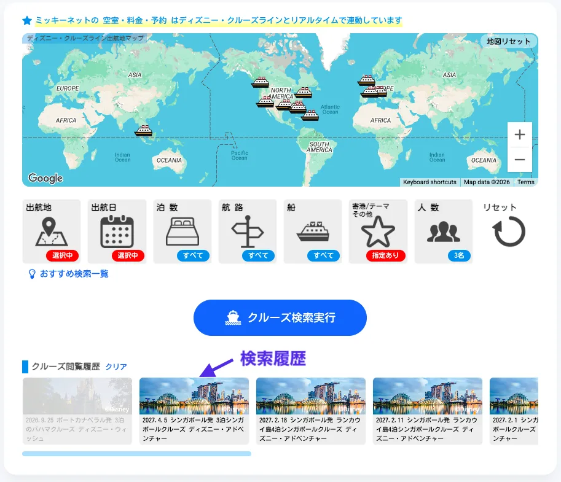
Task: Open the 寄港/テーマ star filter
Action: coord(378,231)
